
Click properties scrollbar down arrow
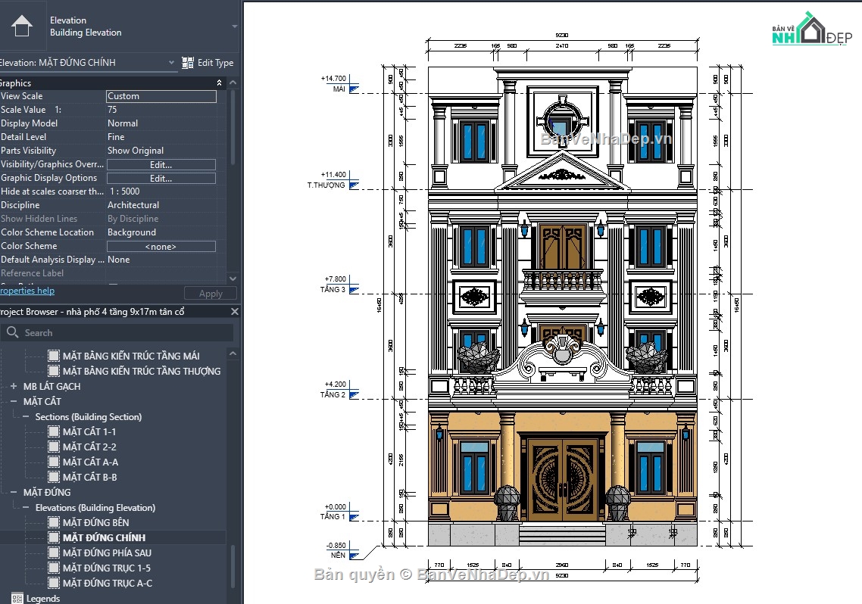coord(233,279)
